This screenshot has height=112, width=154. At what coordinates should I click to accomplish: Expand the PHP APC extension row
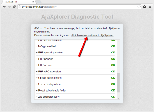[49, 71]
